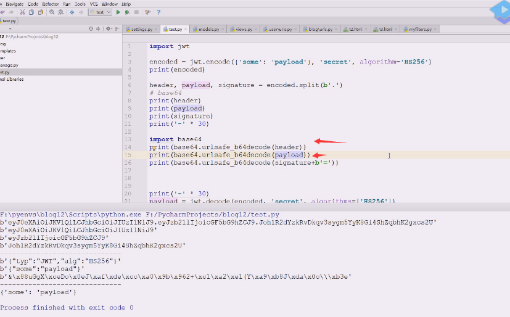Click the Find magnifier icon
This screenshot has height=317, width=510.
tap(52, 12)
